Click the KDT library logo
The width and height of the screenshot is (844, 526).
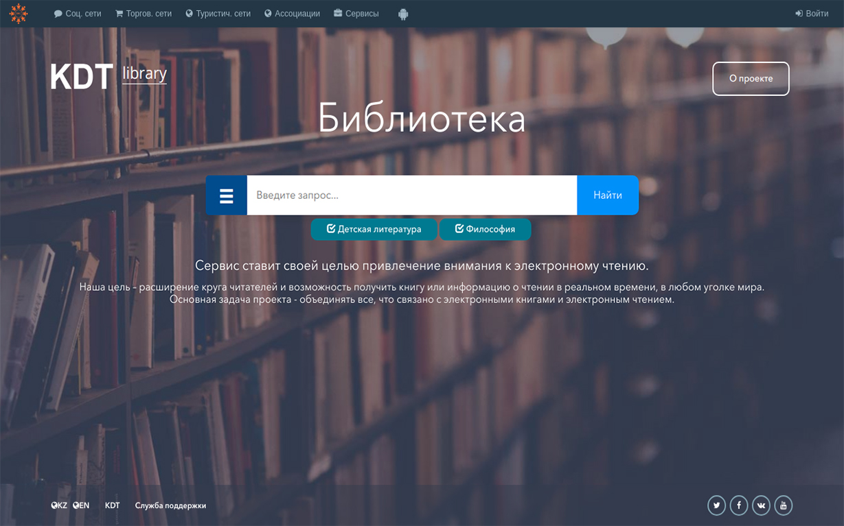click(x=109, y=76)
